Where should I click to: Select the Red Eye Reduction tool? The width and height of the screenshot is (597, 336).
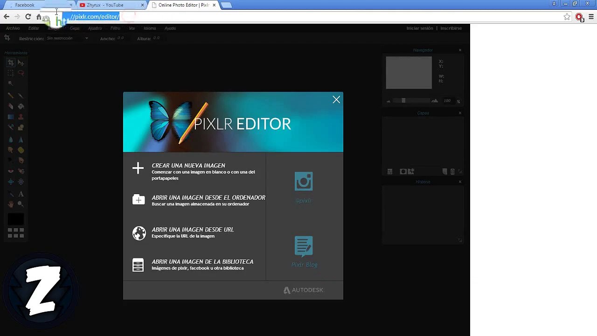click(11, 171)
